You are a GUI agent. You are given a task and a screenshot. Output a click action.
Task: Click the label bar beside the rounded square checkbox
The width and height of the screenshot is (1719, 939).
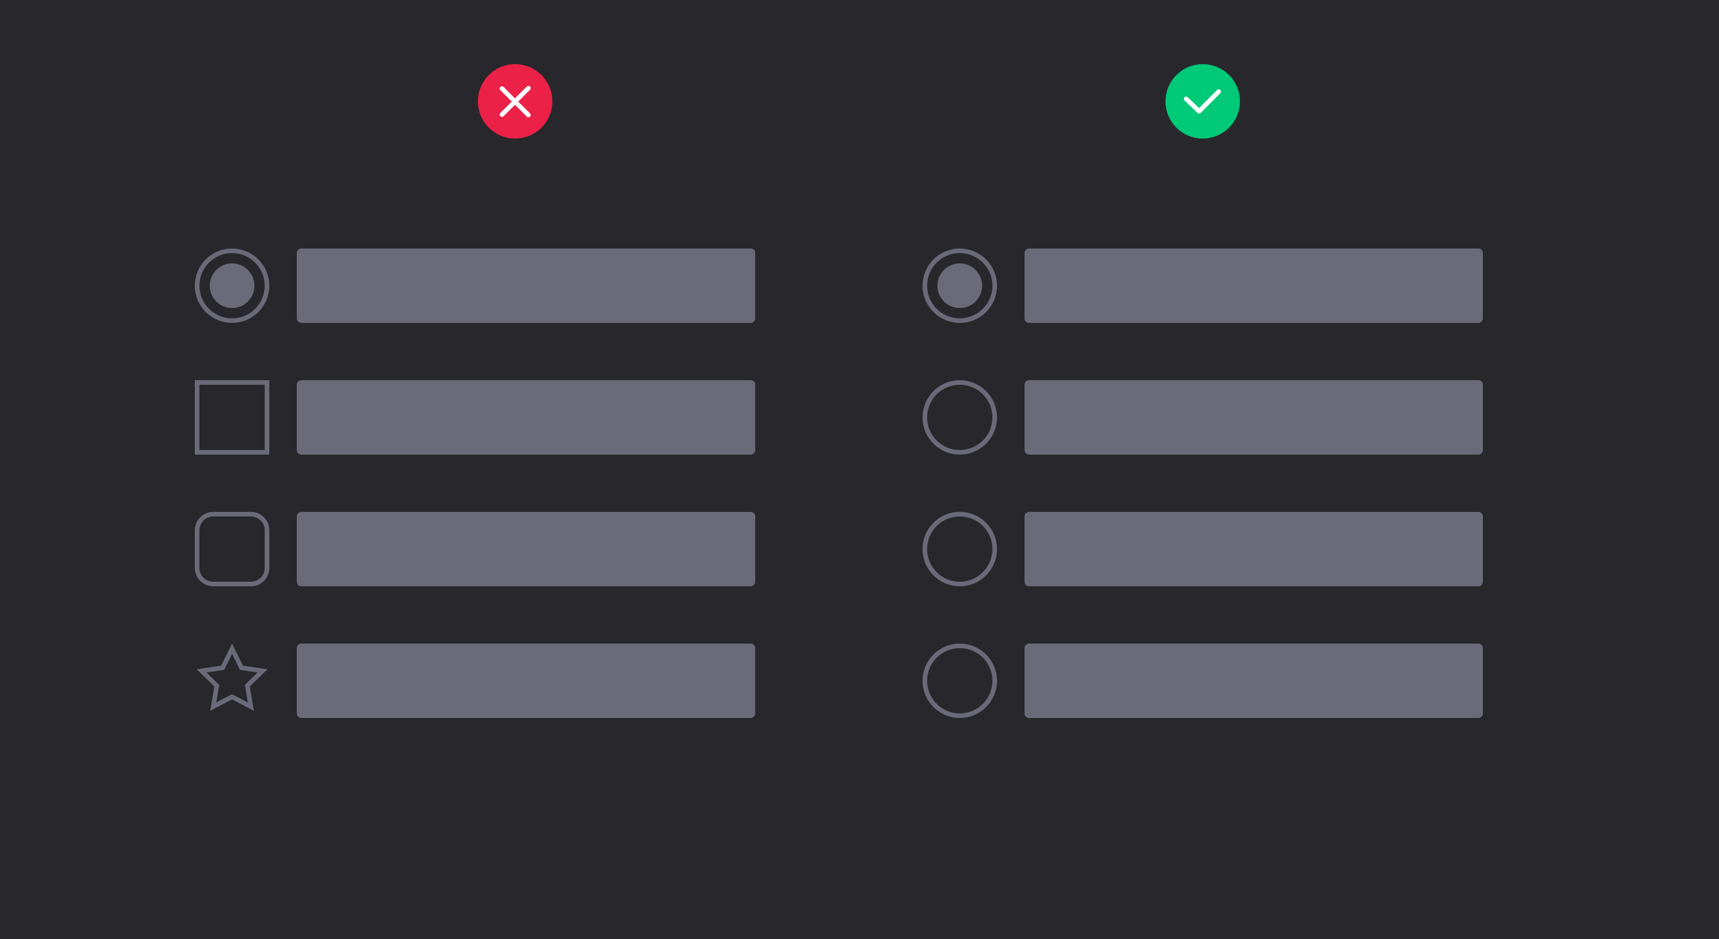525,549
